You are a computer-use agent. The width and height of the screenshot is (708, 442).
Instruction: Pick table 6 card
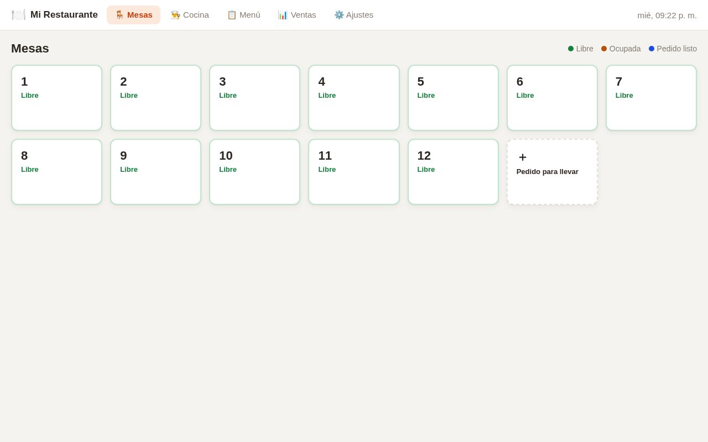[552, 98]
